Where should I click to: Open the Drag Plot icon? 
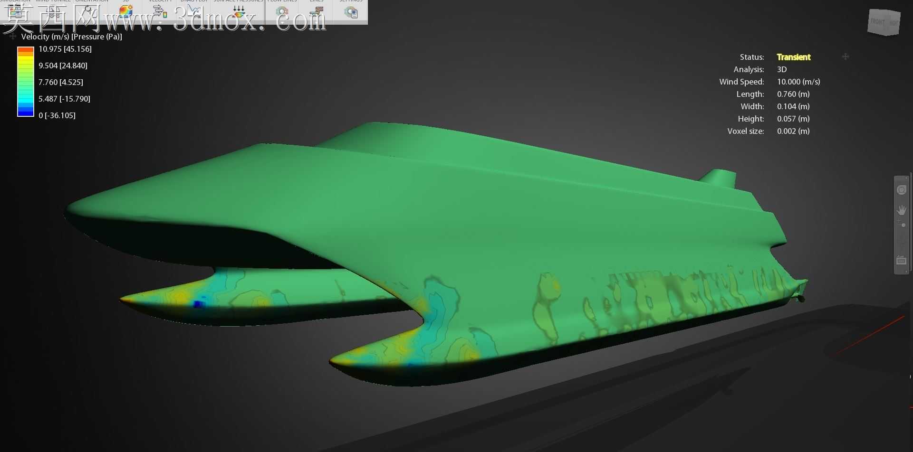point(194,11)
